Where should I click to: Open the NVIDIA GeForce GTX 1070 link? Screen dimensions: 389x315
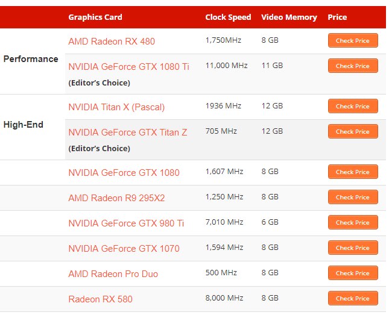[x=124, y=249]
